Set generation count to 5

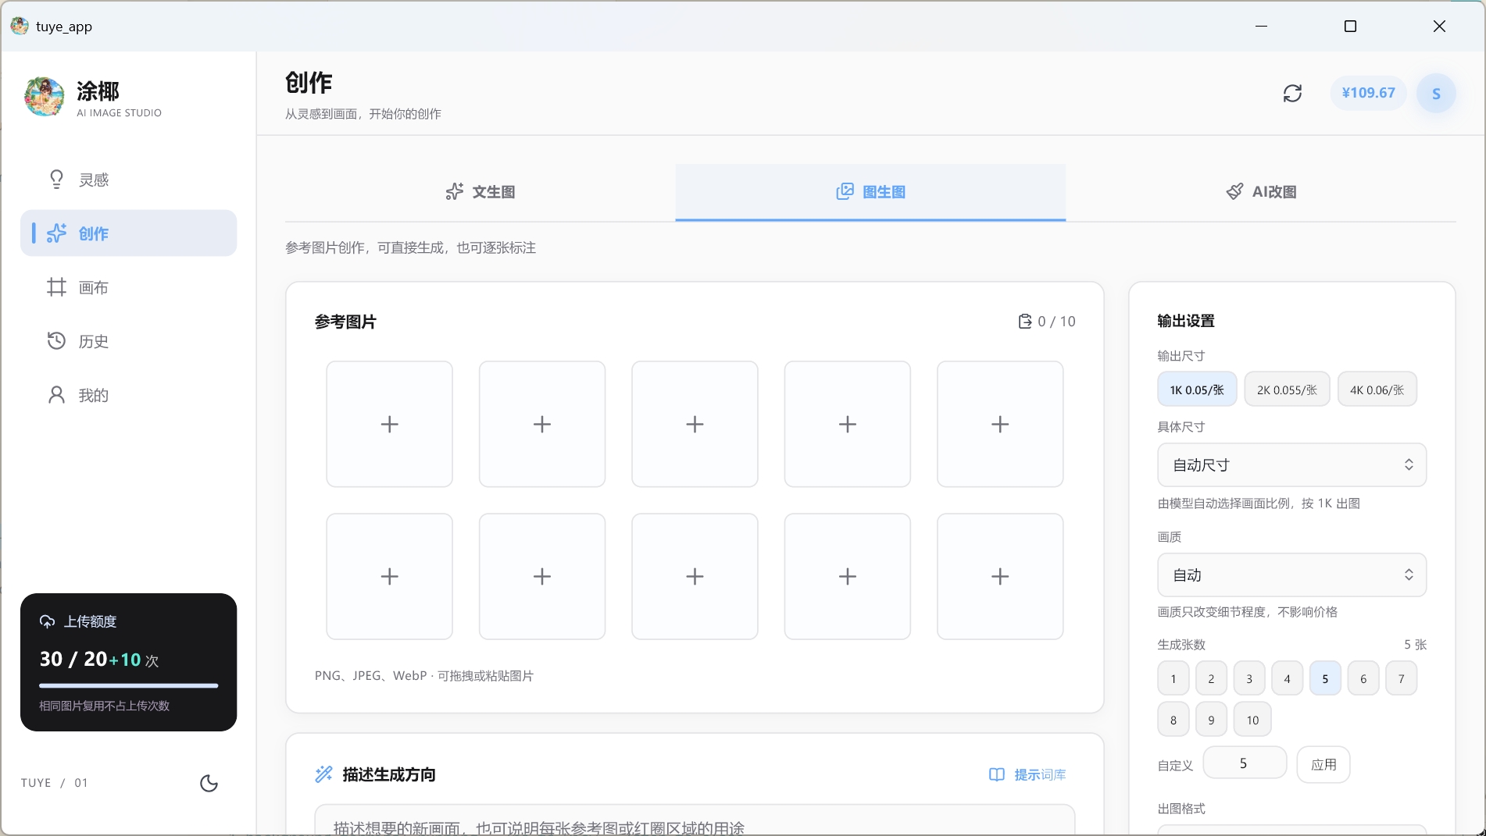tap(1325, 678)
